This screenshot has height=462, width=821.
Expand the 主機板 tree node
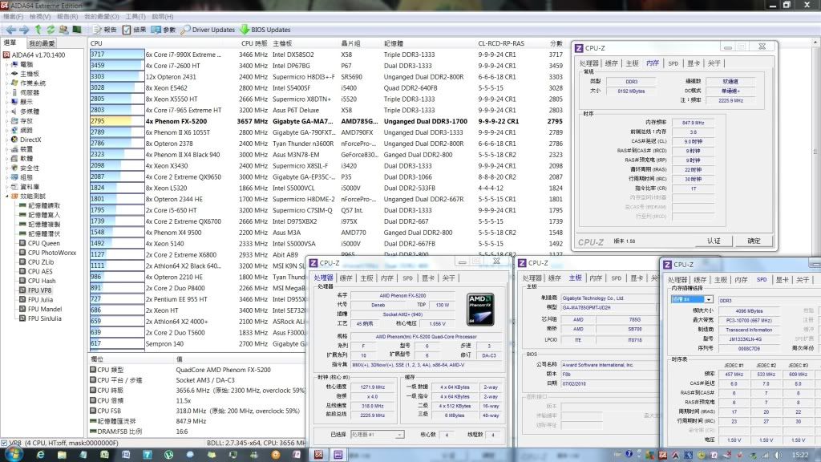pos(6,74)
